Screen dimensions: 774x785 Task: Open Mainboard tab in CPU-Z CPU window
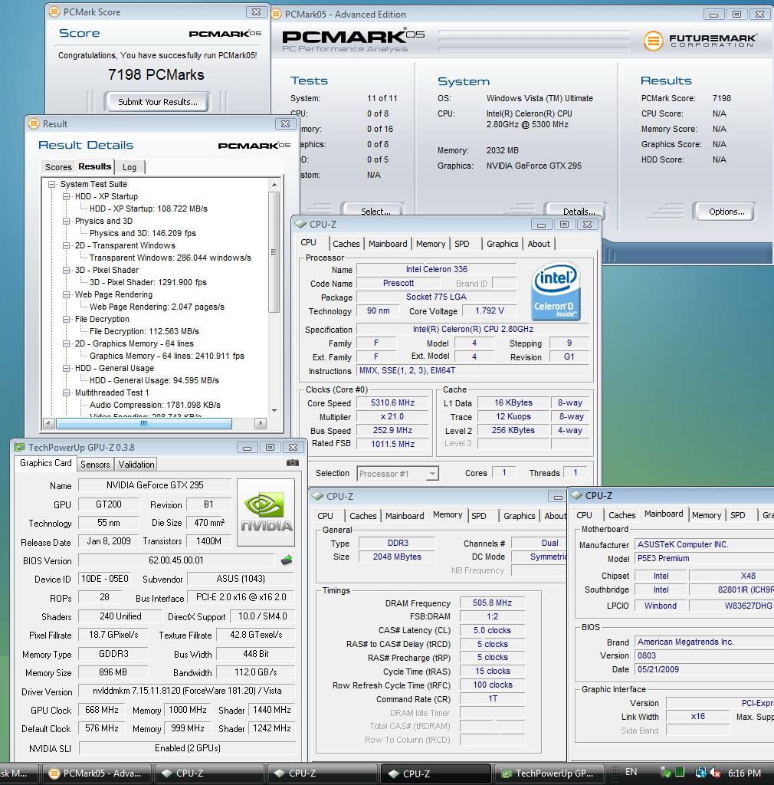tap(388, 244)
